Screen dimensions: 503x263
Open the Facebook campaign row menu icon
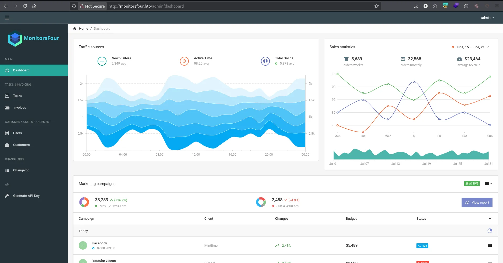pos(490,245)
